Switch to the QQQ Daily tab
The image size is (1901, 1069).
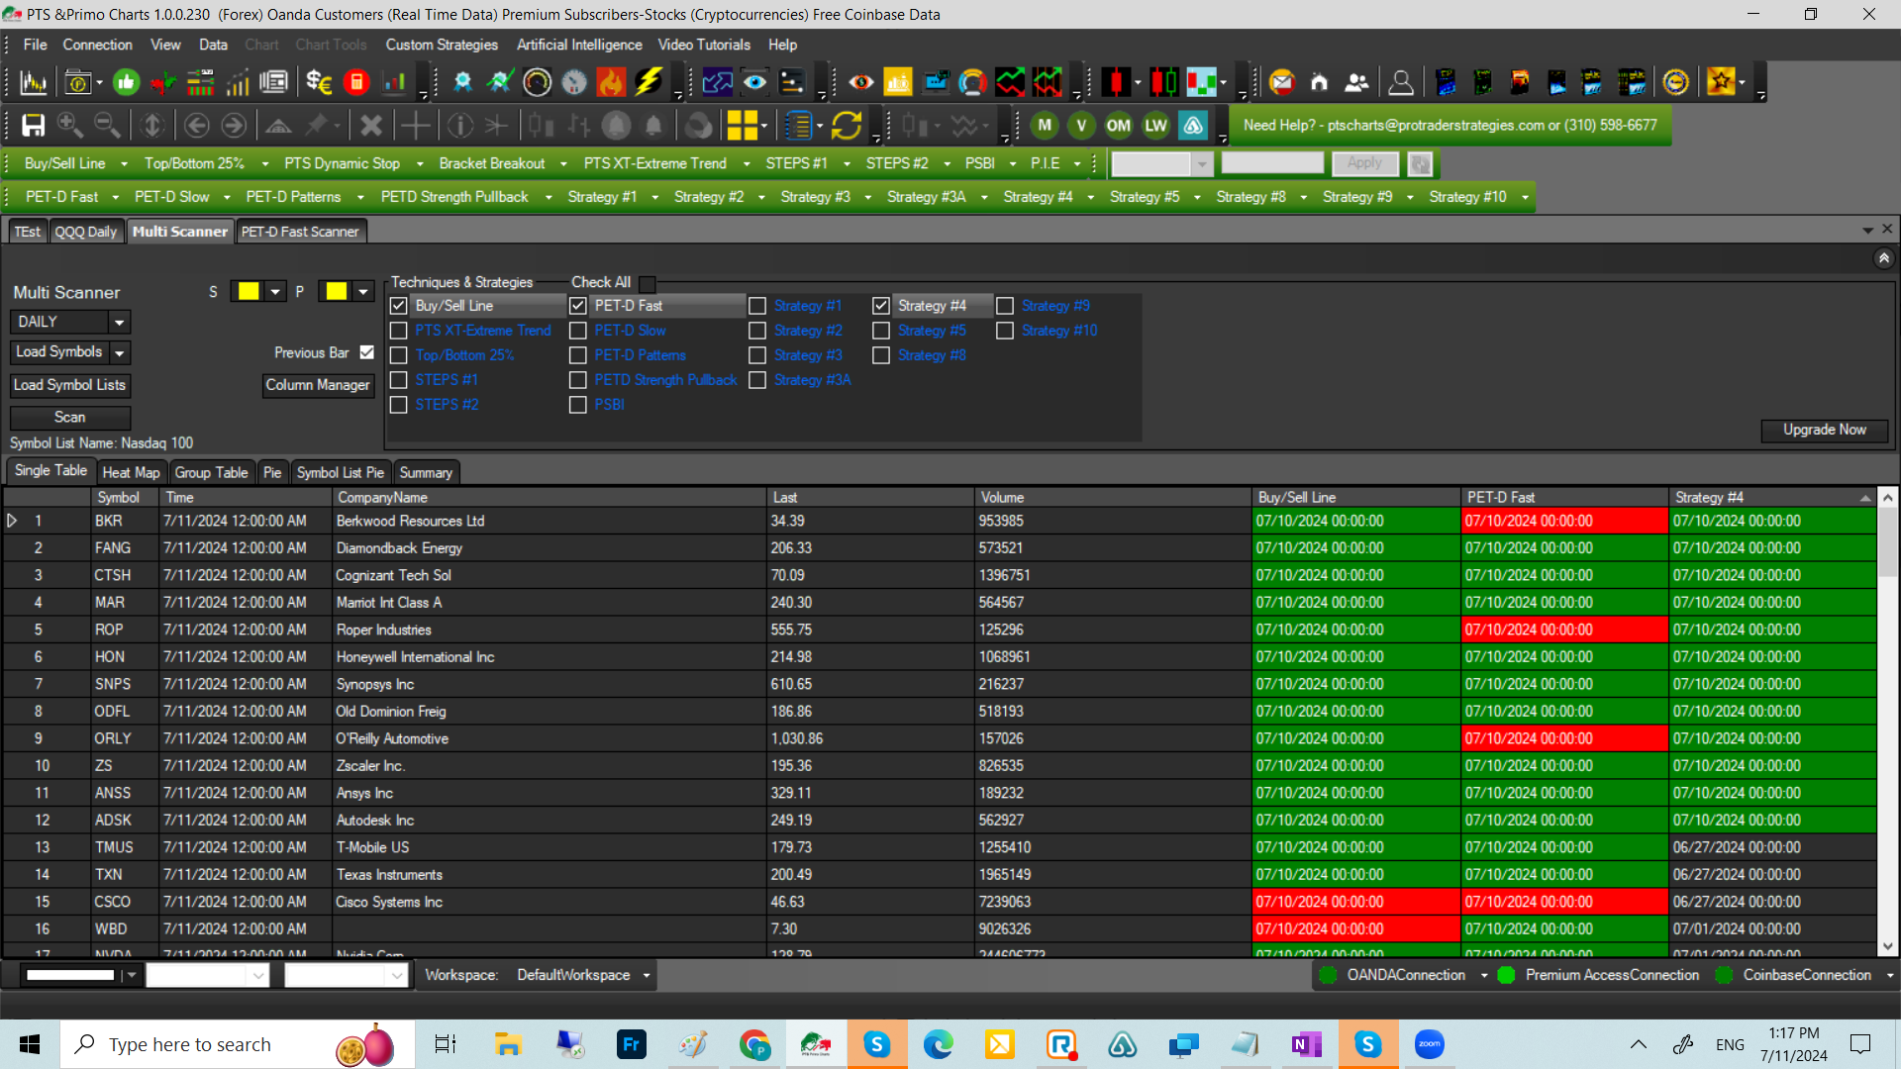click(85, 232)
